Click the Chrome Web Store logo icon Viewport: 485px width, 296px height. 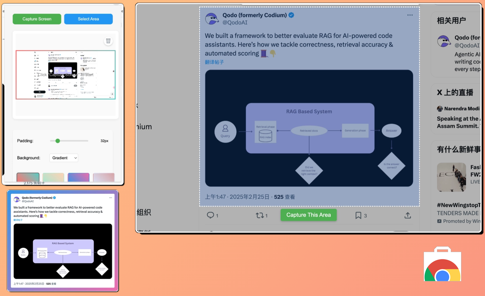pos(442,264)
